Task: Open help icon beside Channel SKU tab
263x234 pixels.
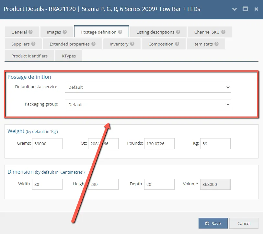Action: point(223,32)
